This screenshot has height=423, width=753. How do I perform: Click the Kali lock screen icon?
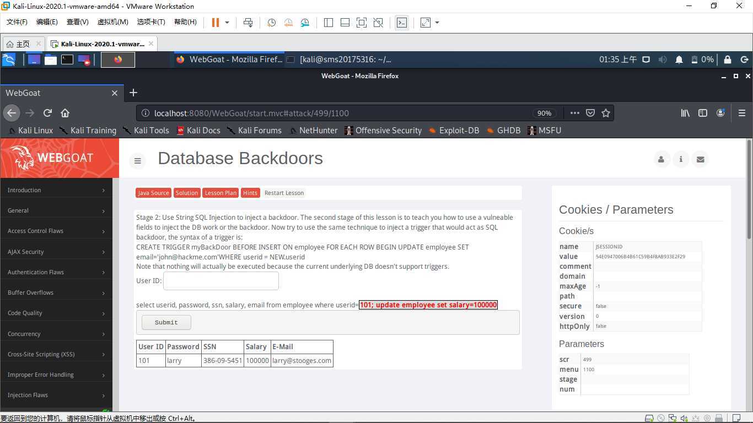click(728, 59)
